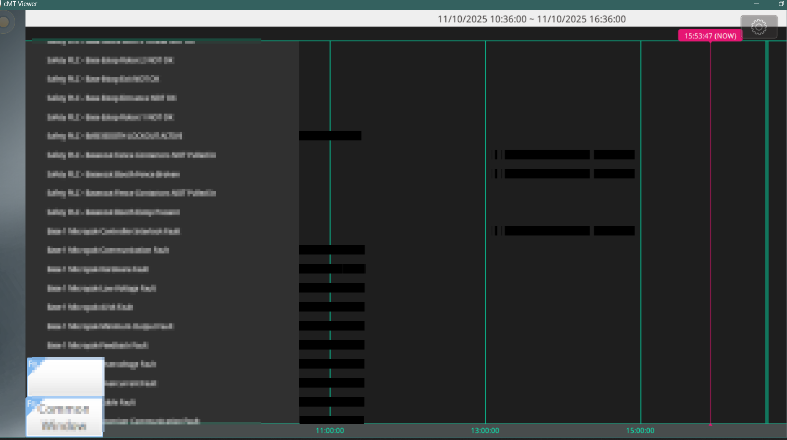
Task: Click the long black bar in Controller Interlock row
Action: pyautogui.click(x=547, y=231)
